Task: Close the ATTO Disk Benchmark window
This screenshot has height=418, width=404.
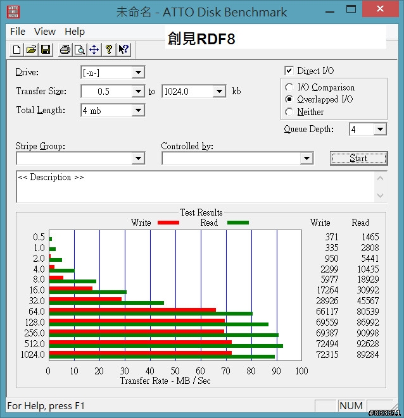Action: click(x=380, y=9)
